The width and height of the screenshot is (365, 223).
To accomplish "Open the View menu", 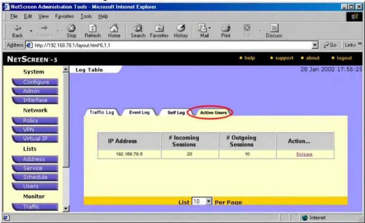I will click(x=44, y=16).
